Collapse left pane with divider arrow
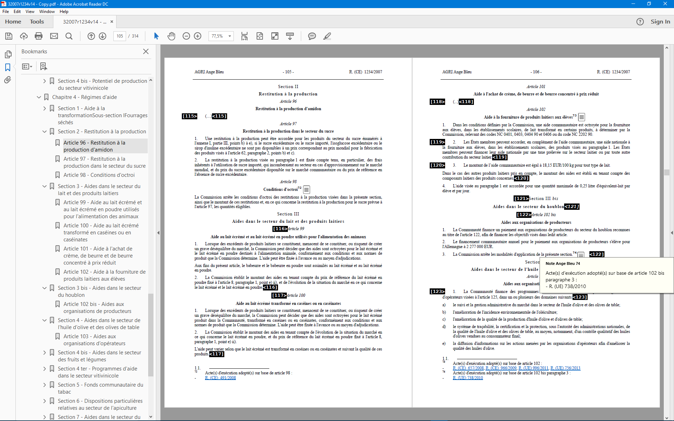The width and height of the screenshot is (674, 421). click(x=158, y=233)
